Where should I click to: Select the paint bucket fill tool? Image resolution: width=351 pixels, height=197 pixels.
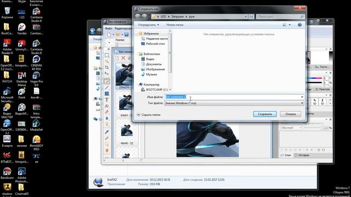pyautogui.click(x=107, y=106)
